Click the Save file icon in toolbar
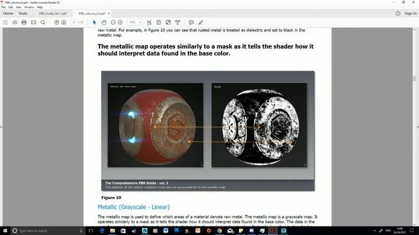Viewport: 419px width, 235px height. (5, 22)
